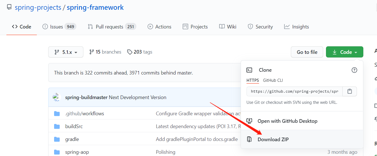Open the Latest dependency updates commit
This screenshot has height=156, width=377.
click(198, 126)
